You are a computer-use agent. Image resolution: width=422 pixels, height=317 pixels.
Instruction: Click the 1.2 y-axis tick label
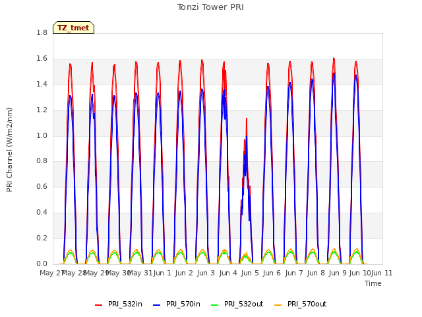click(42, 110)
